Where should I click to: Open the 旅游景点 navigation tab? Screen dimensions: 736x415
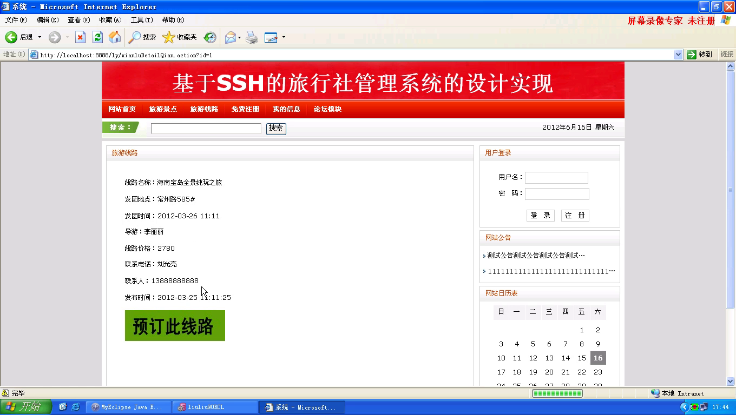[x=163, y=109]
